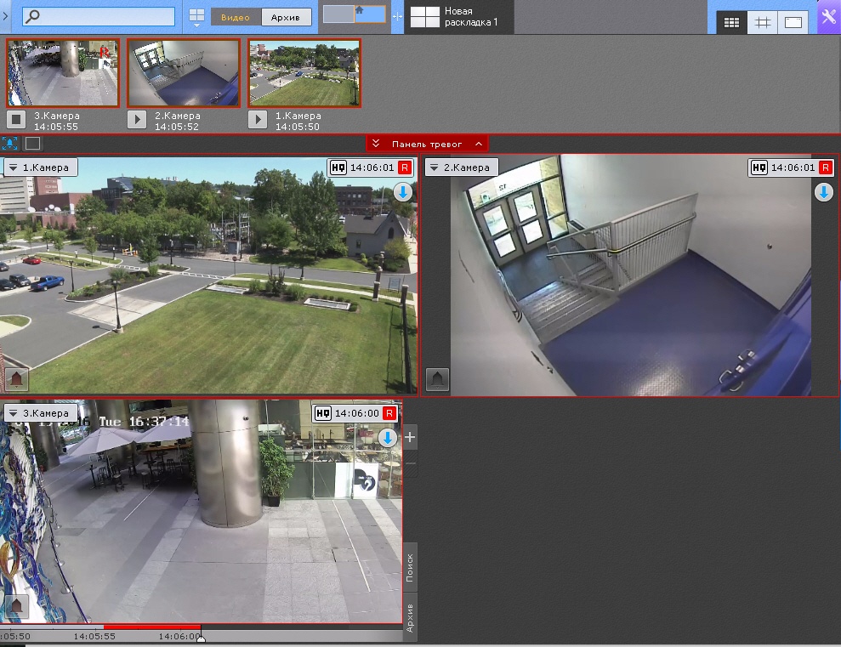The image size is (841, 647).
Task: Click blue download arrow on 1.Камера
Action: 403,192
